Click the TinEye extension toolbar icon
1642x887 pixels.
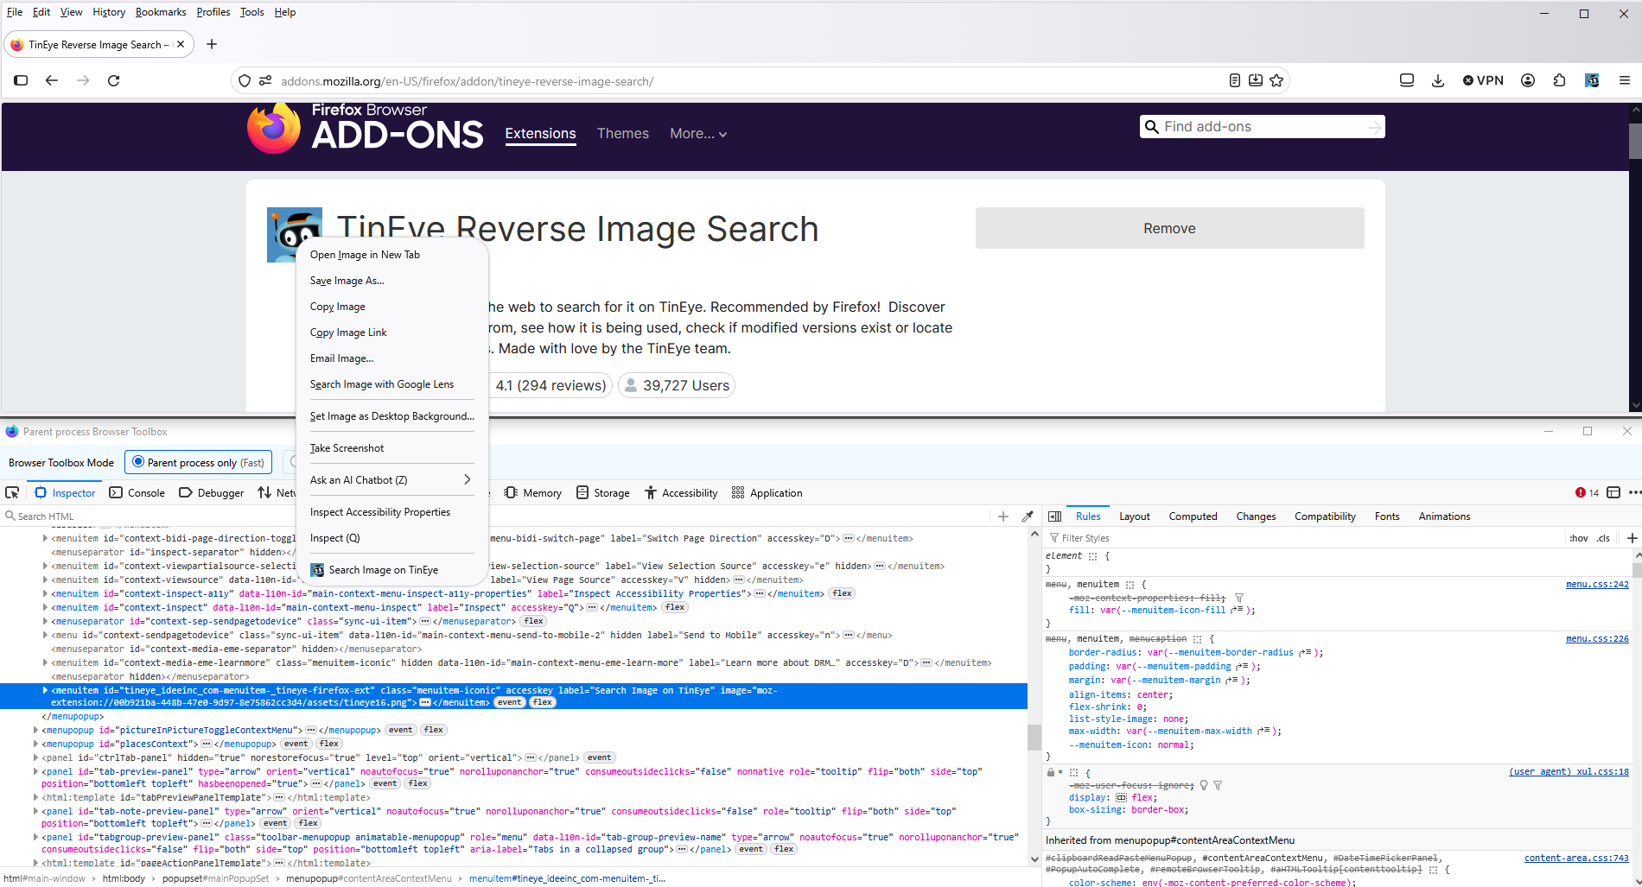pos(1592,80)
